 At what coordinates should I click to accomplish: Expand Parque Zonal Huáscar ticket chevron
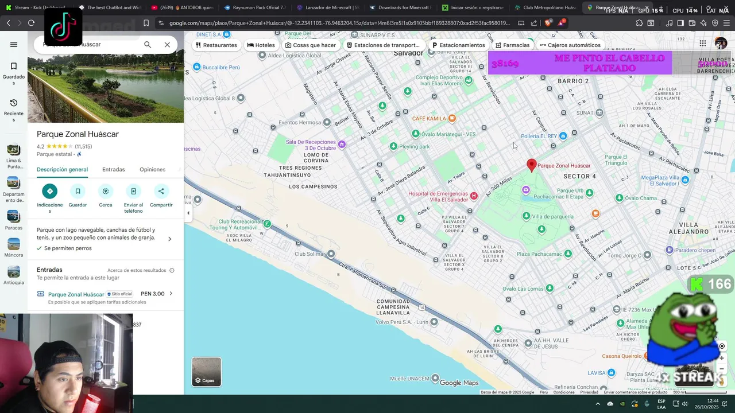[x=171, y=294]
